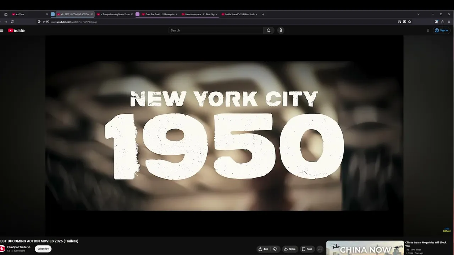454x255 pixels.
Task: Mute the BEST UPCOMING ACTION tab audio
Action: pyautogui.click(x=62, y=14)
